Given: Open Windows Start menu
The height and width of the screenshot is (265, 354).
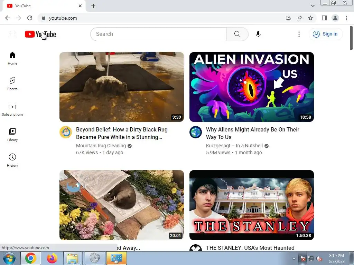Looking at the screenshot, I should pyautogui.click(x=9, y=258).
